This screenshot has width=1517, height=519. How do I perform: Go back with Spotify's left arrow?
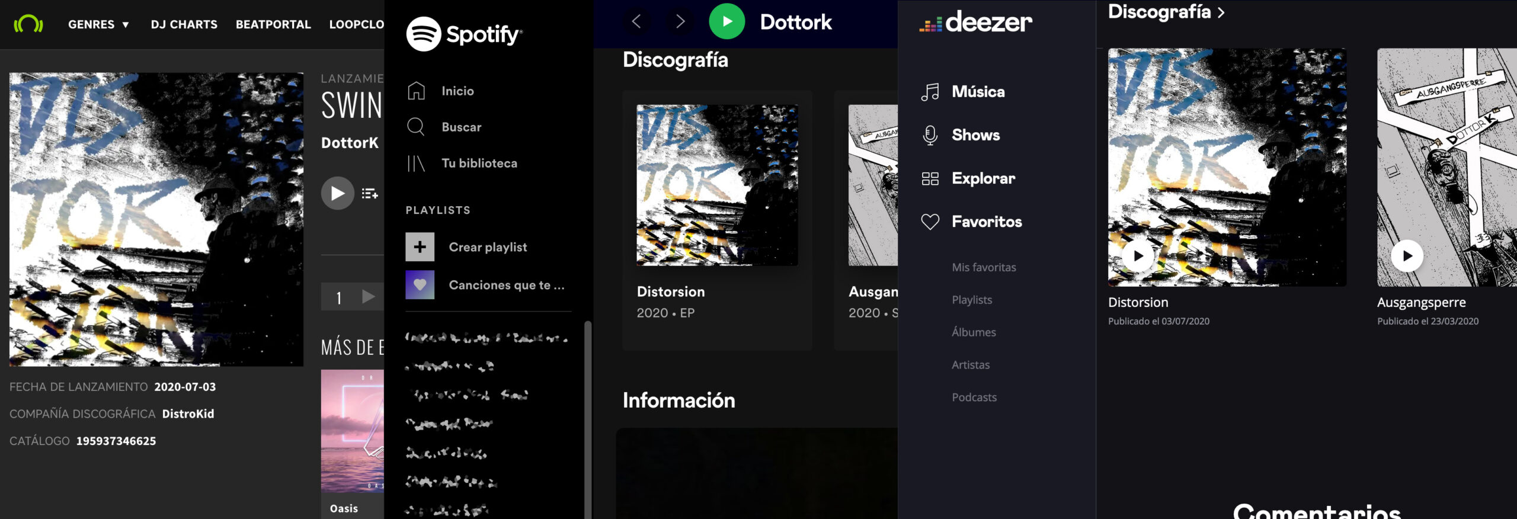pos(636,22)
